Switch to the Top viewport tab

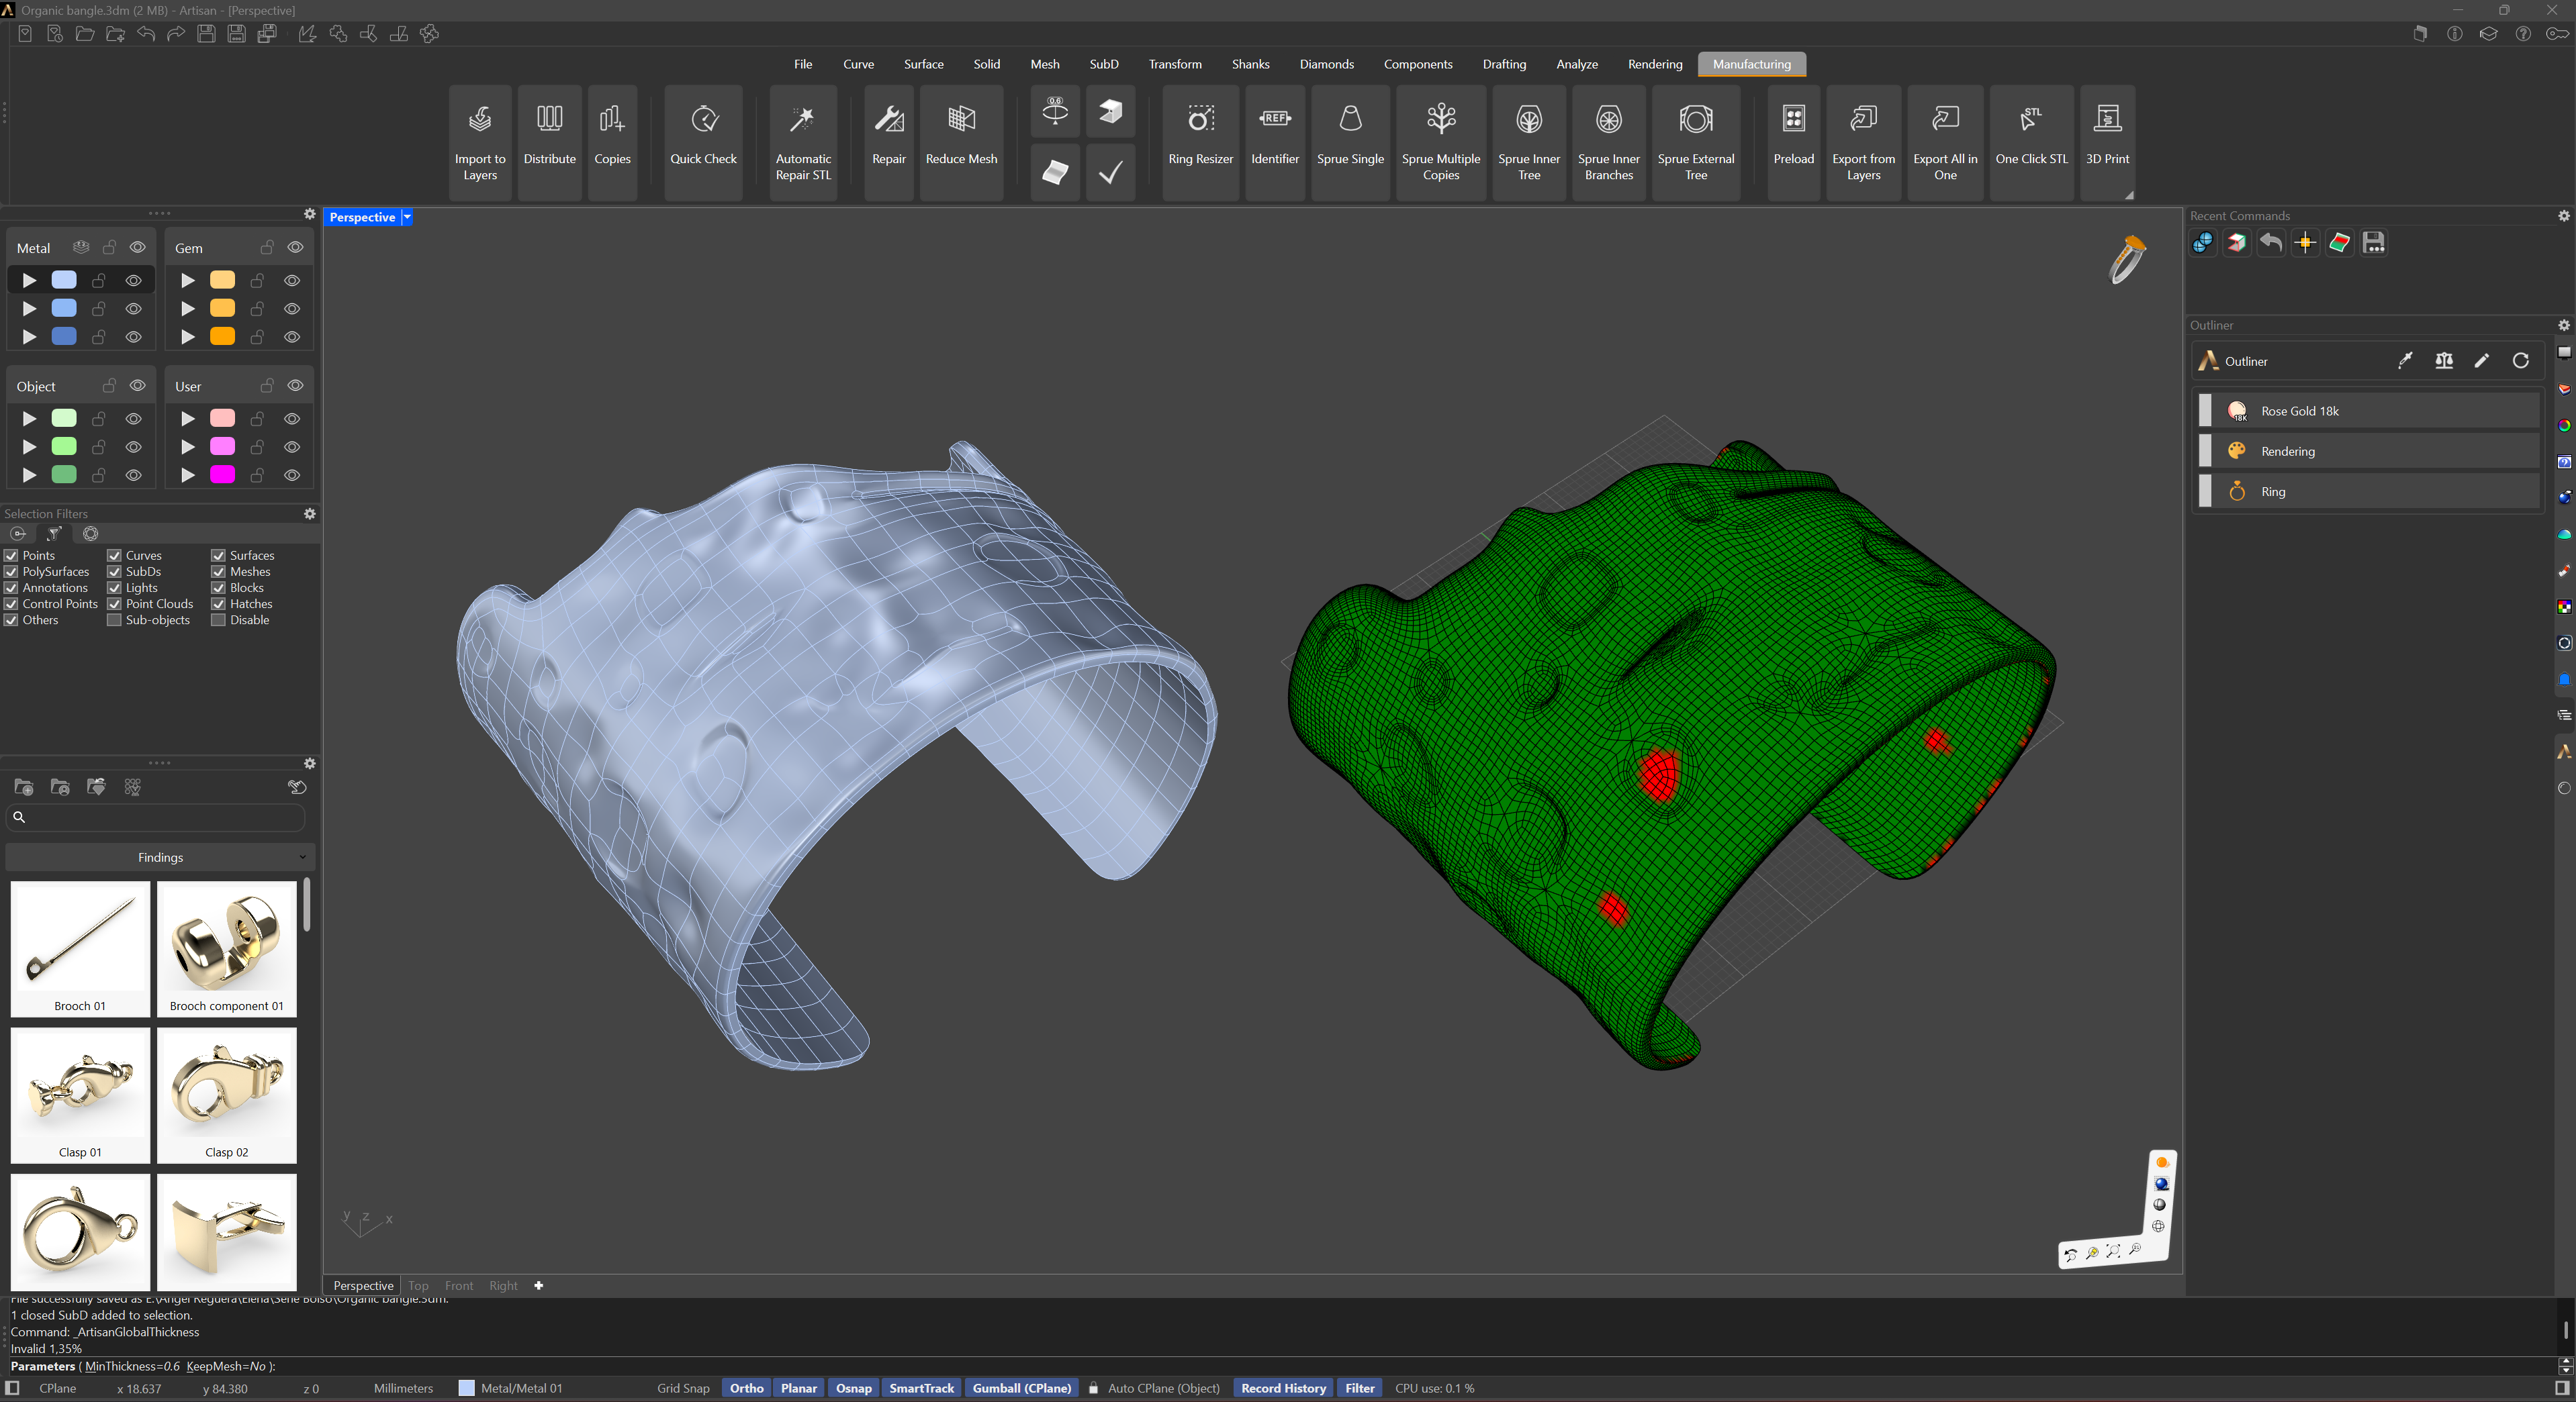tap(418, 1286)
